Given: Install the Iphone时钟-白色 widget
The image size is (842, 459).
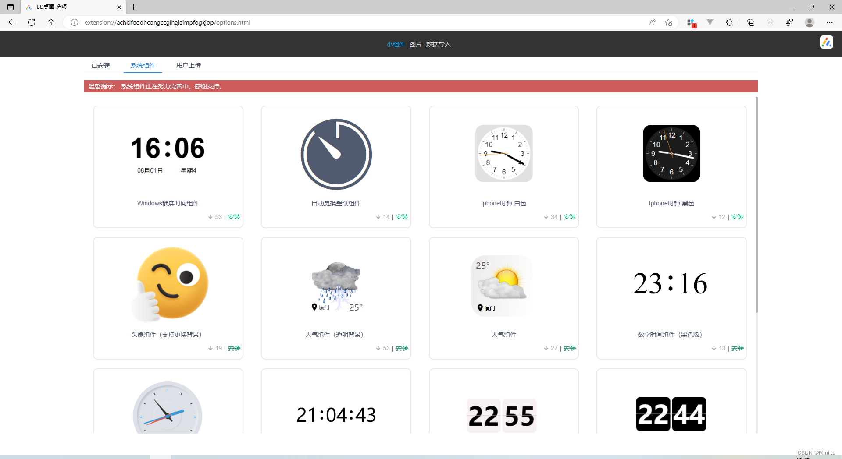Looking at the screenshot, I should 570,217.
